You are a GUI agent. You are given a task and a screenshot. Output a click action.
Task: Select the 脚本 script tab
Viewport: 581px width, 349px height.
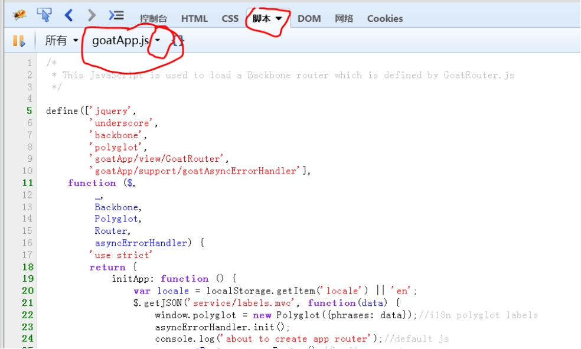(x=262, y=18)
